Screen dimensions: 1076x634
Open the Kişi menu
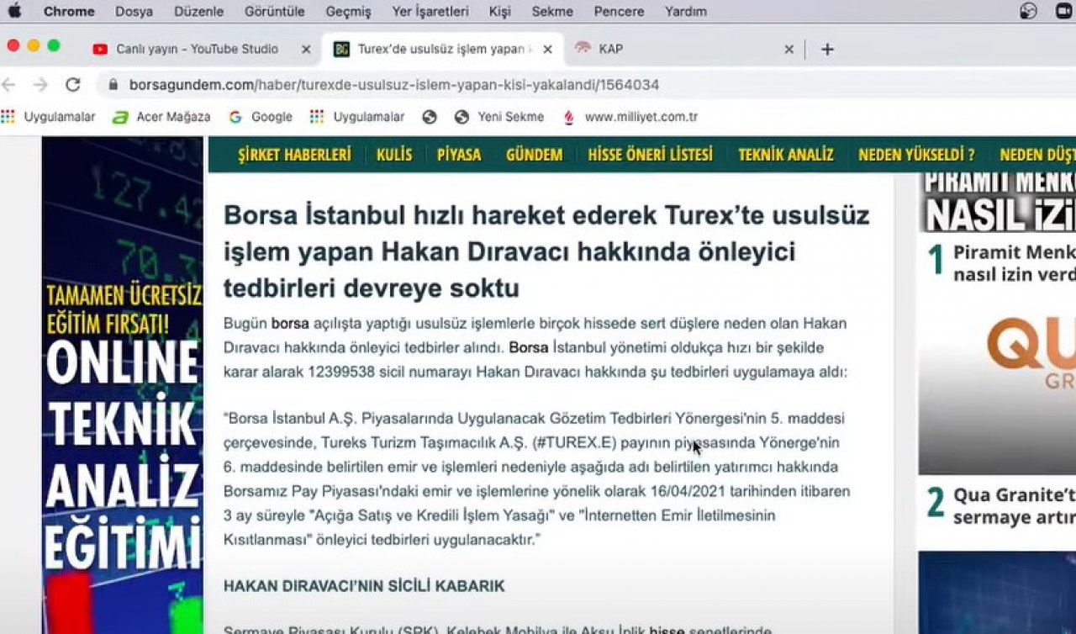[x=499, y=12]
